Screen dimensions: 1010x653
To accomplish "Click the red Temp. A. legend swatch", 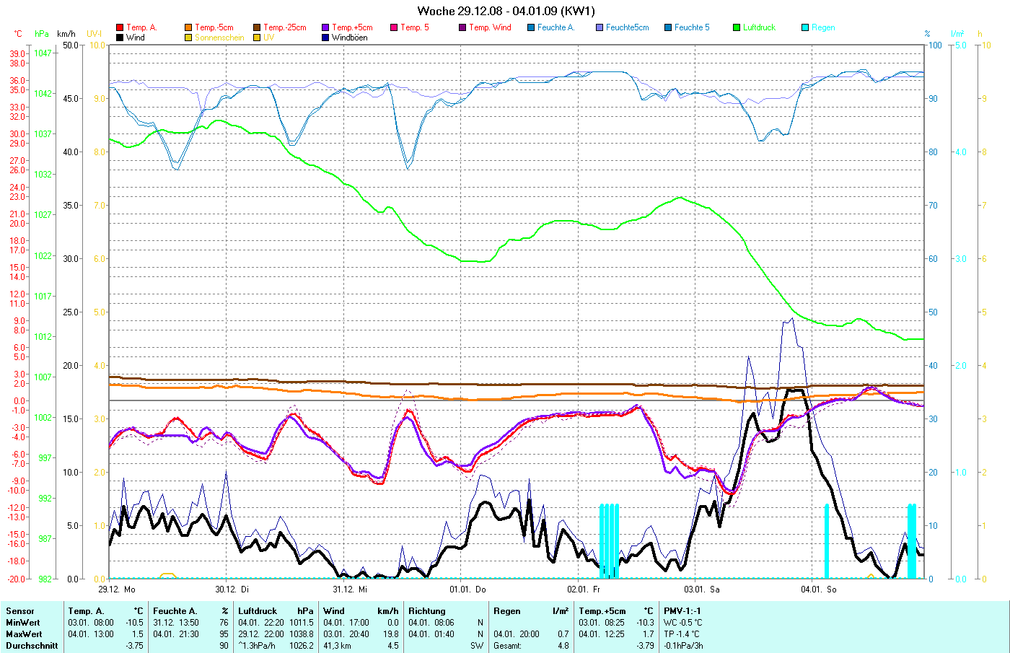I will tap(120, 27).
